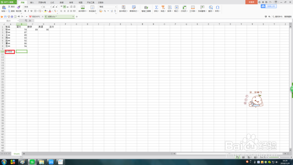Toggle top vertical alignment
Viewport: 293px width, 165px height.
(62, 7)
